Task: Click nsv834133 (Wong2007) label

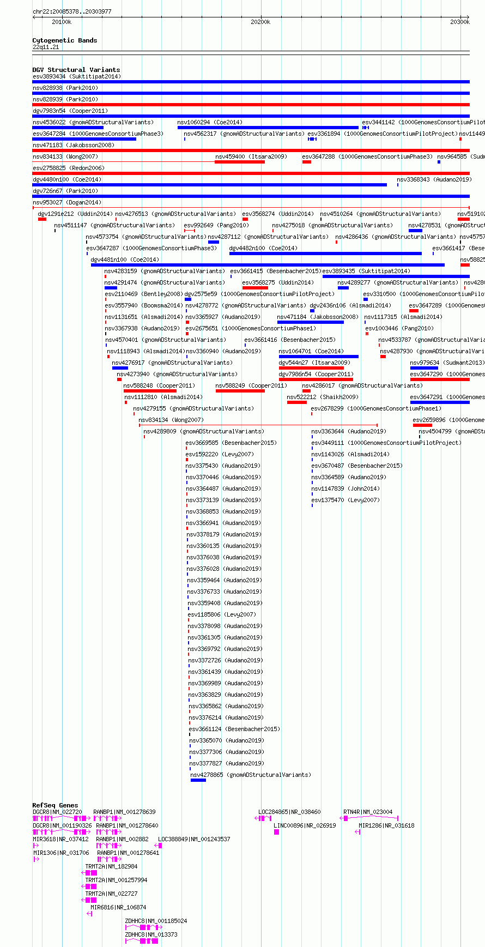Action: point(65,156)
